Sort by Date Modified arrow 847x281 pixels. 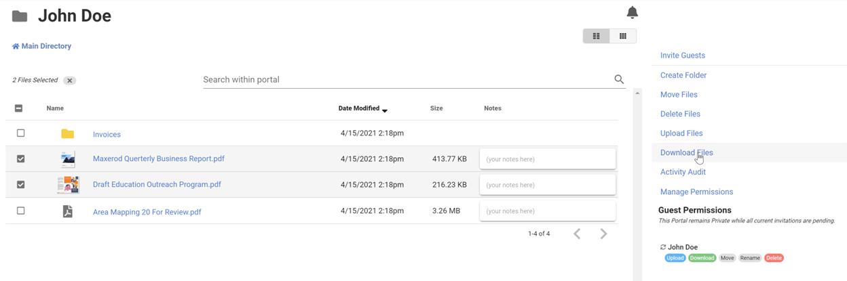point(385,110)
